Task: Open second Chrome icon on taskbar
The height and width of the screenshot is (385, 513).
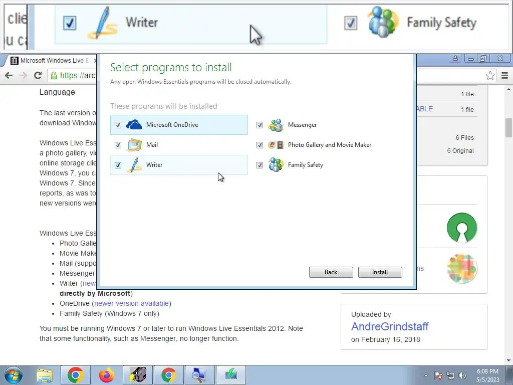Action: [169, 375]
